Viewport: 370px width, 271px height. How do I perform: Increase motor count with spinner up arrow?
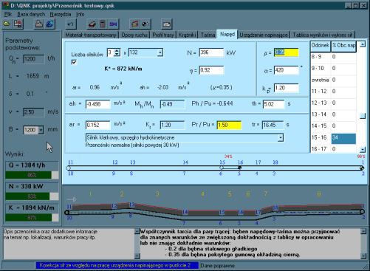pyautogui.click(x=117, y=51)
